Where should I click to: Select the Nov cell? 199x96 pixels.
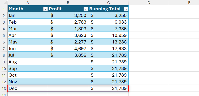(x=28, y=82)
